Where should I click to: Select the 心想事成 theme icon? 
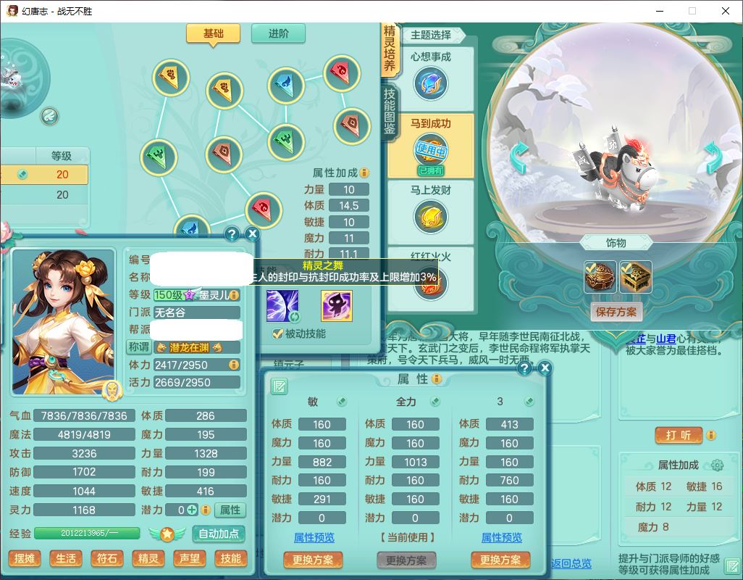click(x=430, y=83)
